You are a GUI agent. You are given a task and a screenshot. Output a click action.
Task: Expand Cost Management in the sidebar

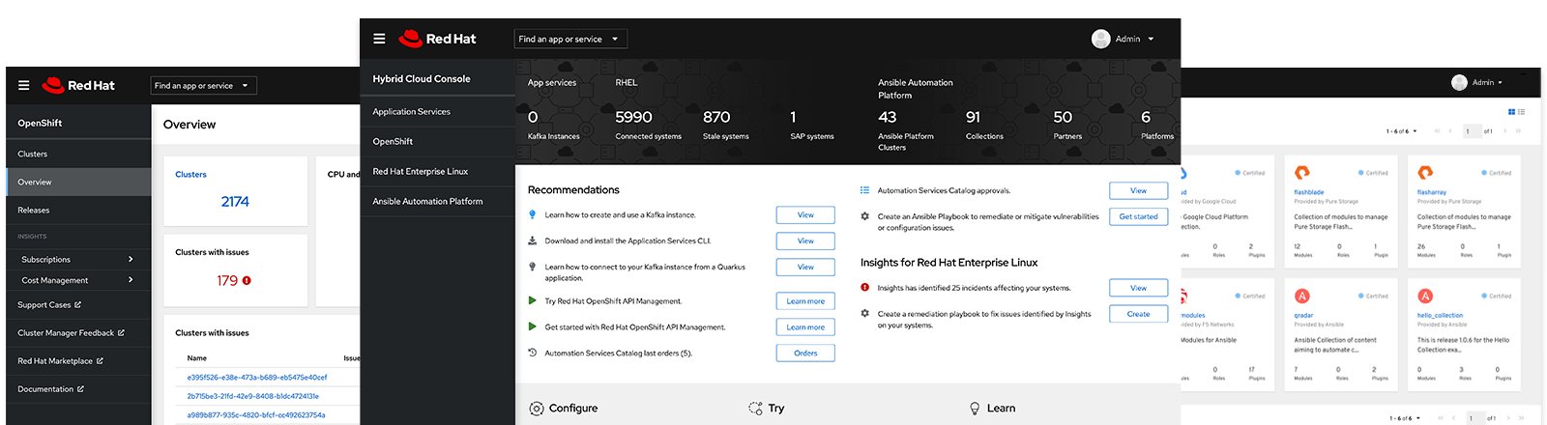(131, 280)
